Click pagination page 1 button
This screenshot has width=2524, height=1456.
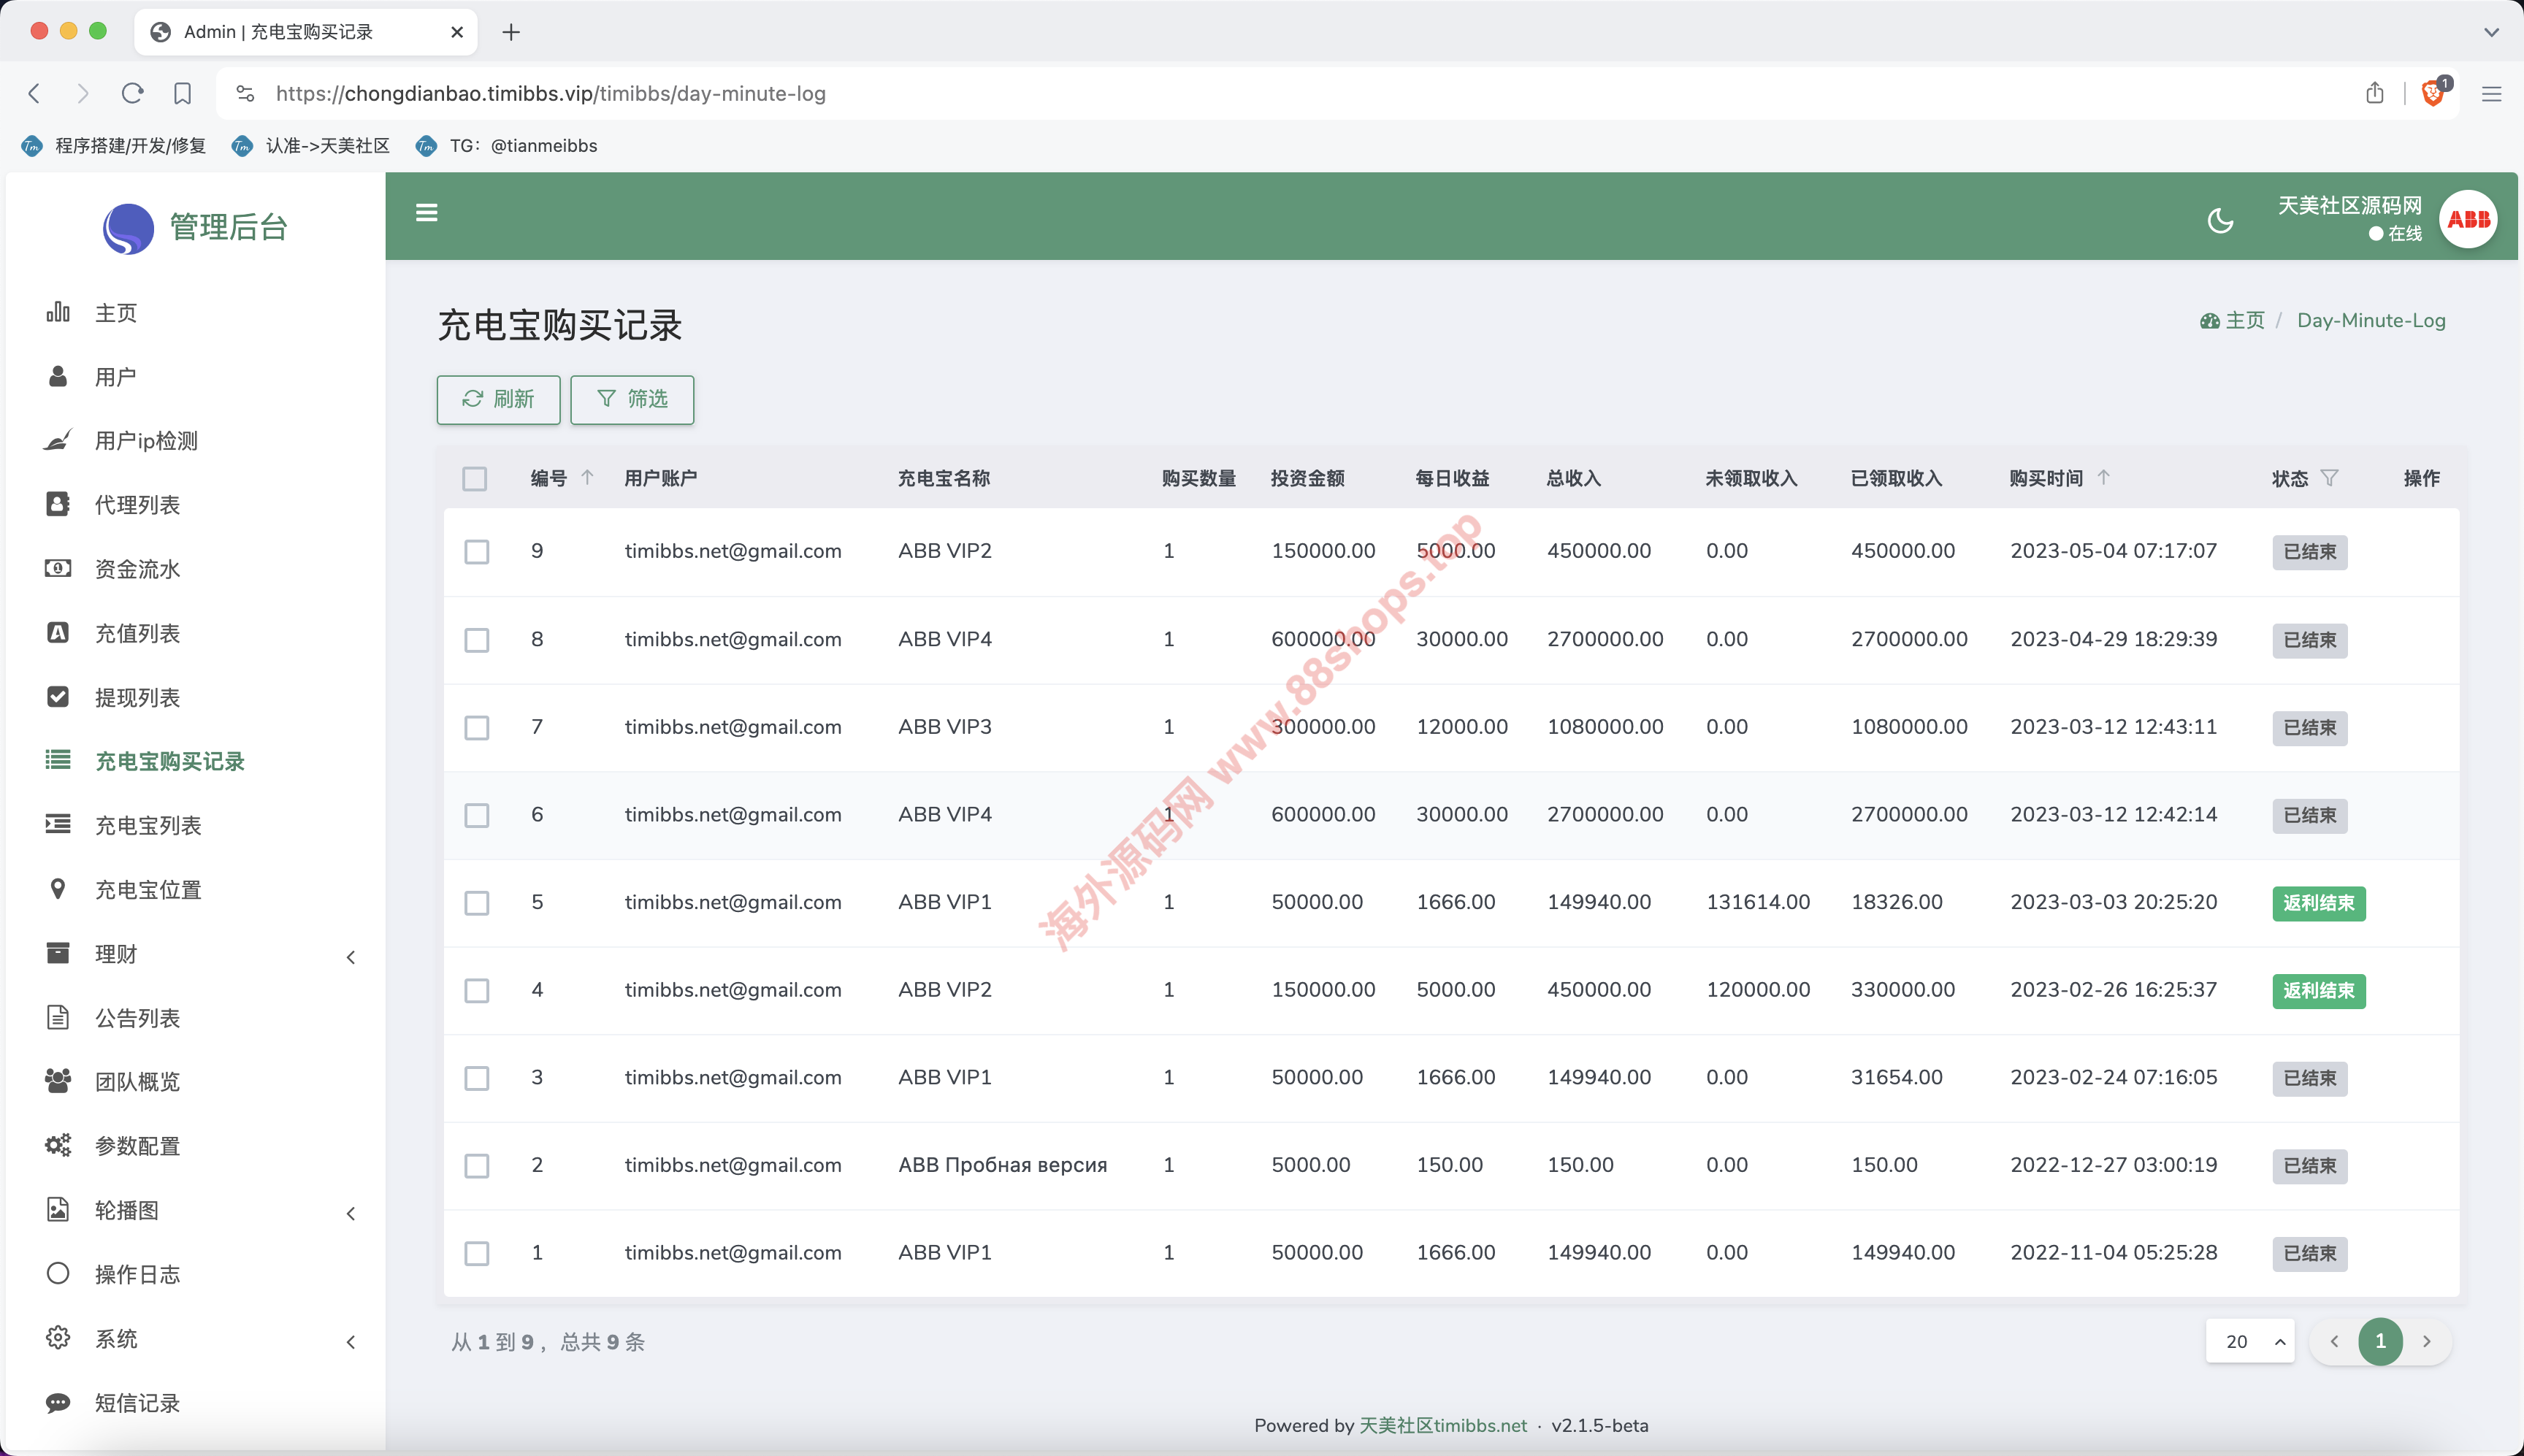tap(2379, 1341)
